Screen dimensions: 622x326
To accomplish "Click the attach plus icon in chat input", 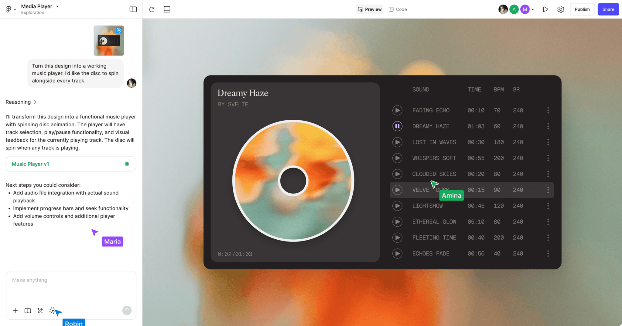I will pyautogui.click(x=15, y=311).
